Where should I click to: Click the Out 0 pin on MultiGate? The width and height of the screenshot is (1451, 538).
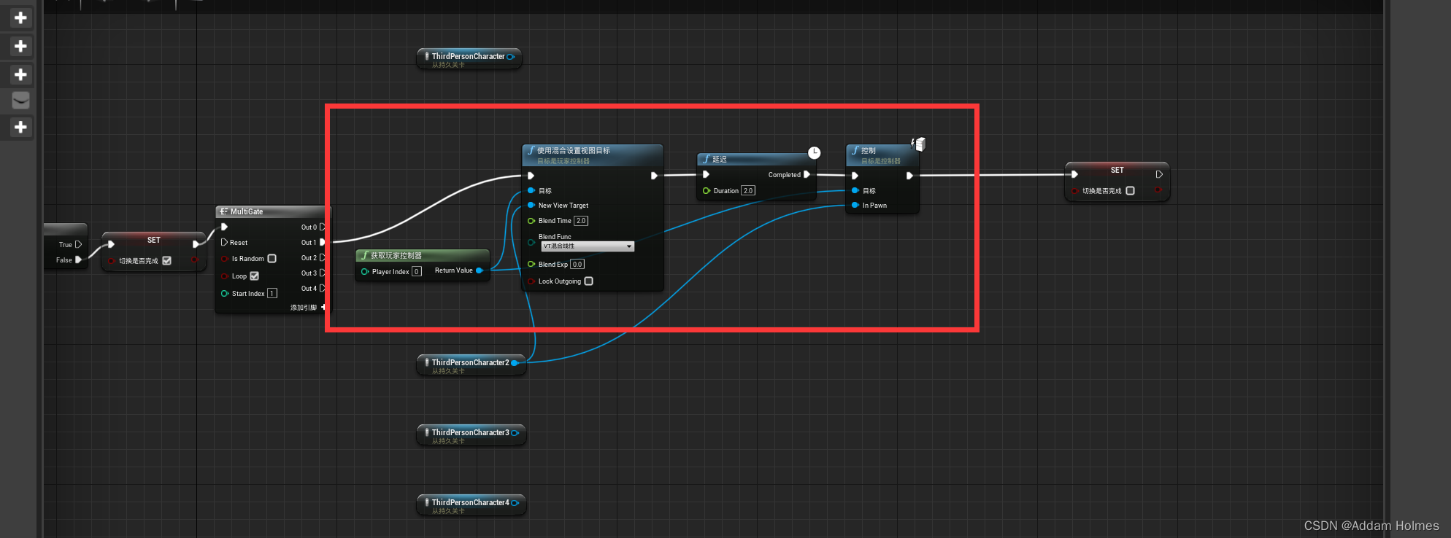(322, 227)
